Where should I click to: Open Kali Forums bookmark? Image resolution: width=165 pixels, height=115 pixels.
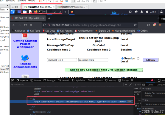[65, 31]
